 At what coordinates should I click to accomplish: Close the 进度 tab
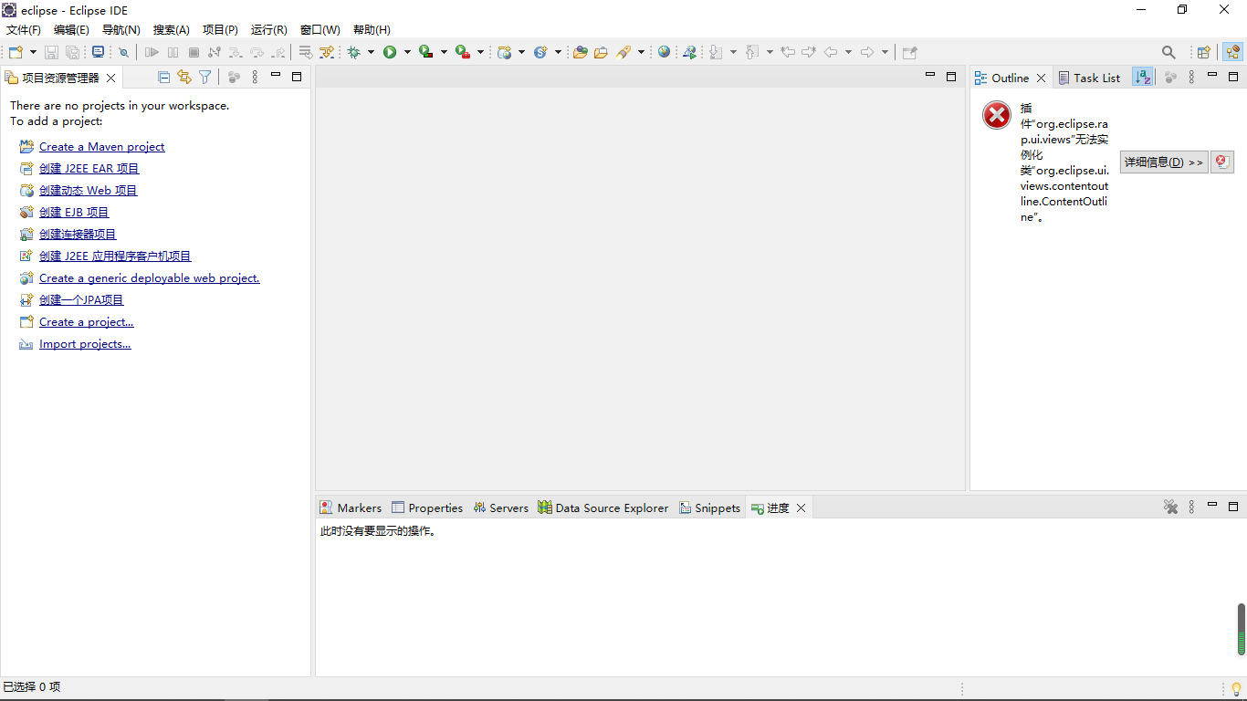801,508
